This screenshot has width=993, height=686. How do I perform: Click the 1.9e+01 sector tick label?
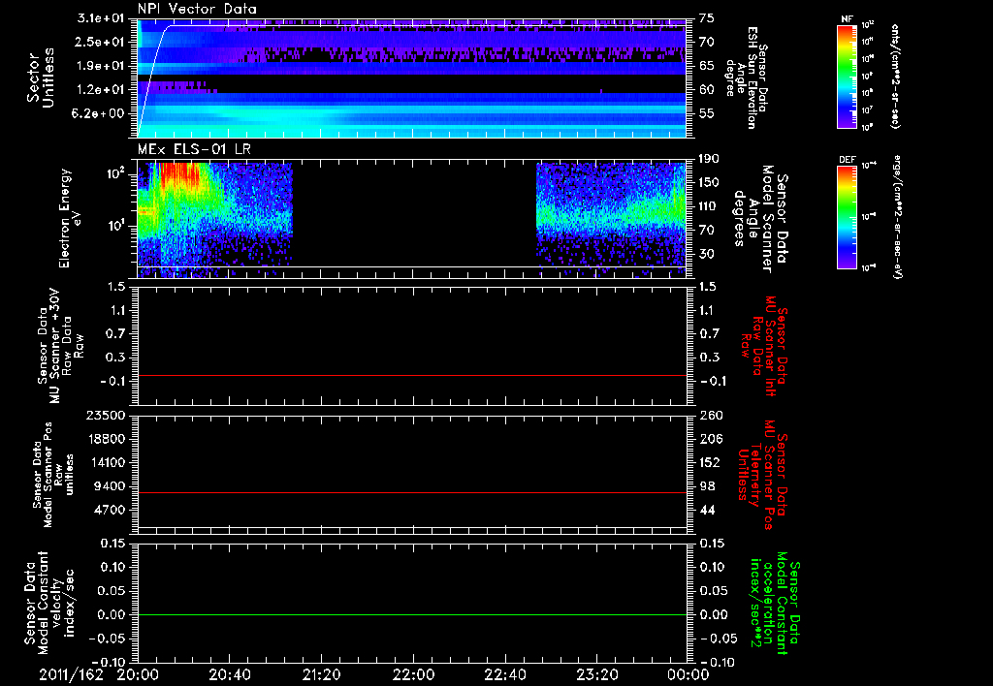click(x=103, y=66)
